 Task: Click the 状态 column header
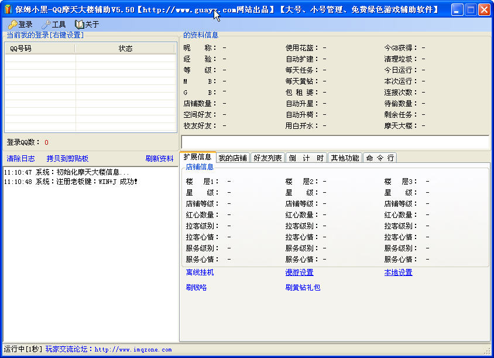click(125, 49)
